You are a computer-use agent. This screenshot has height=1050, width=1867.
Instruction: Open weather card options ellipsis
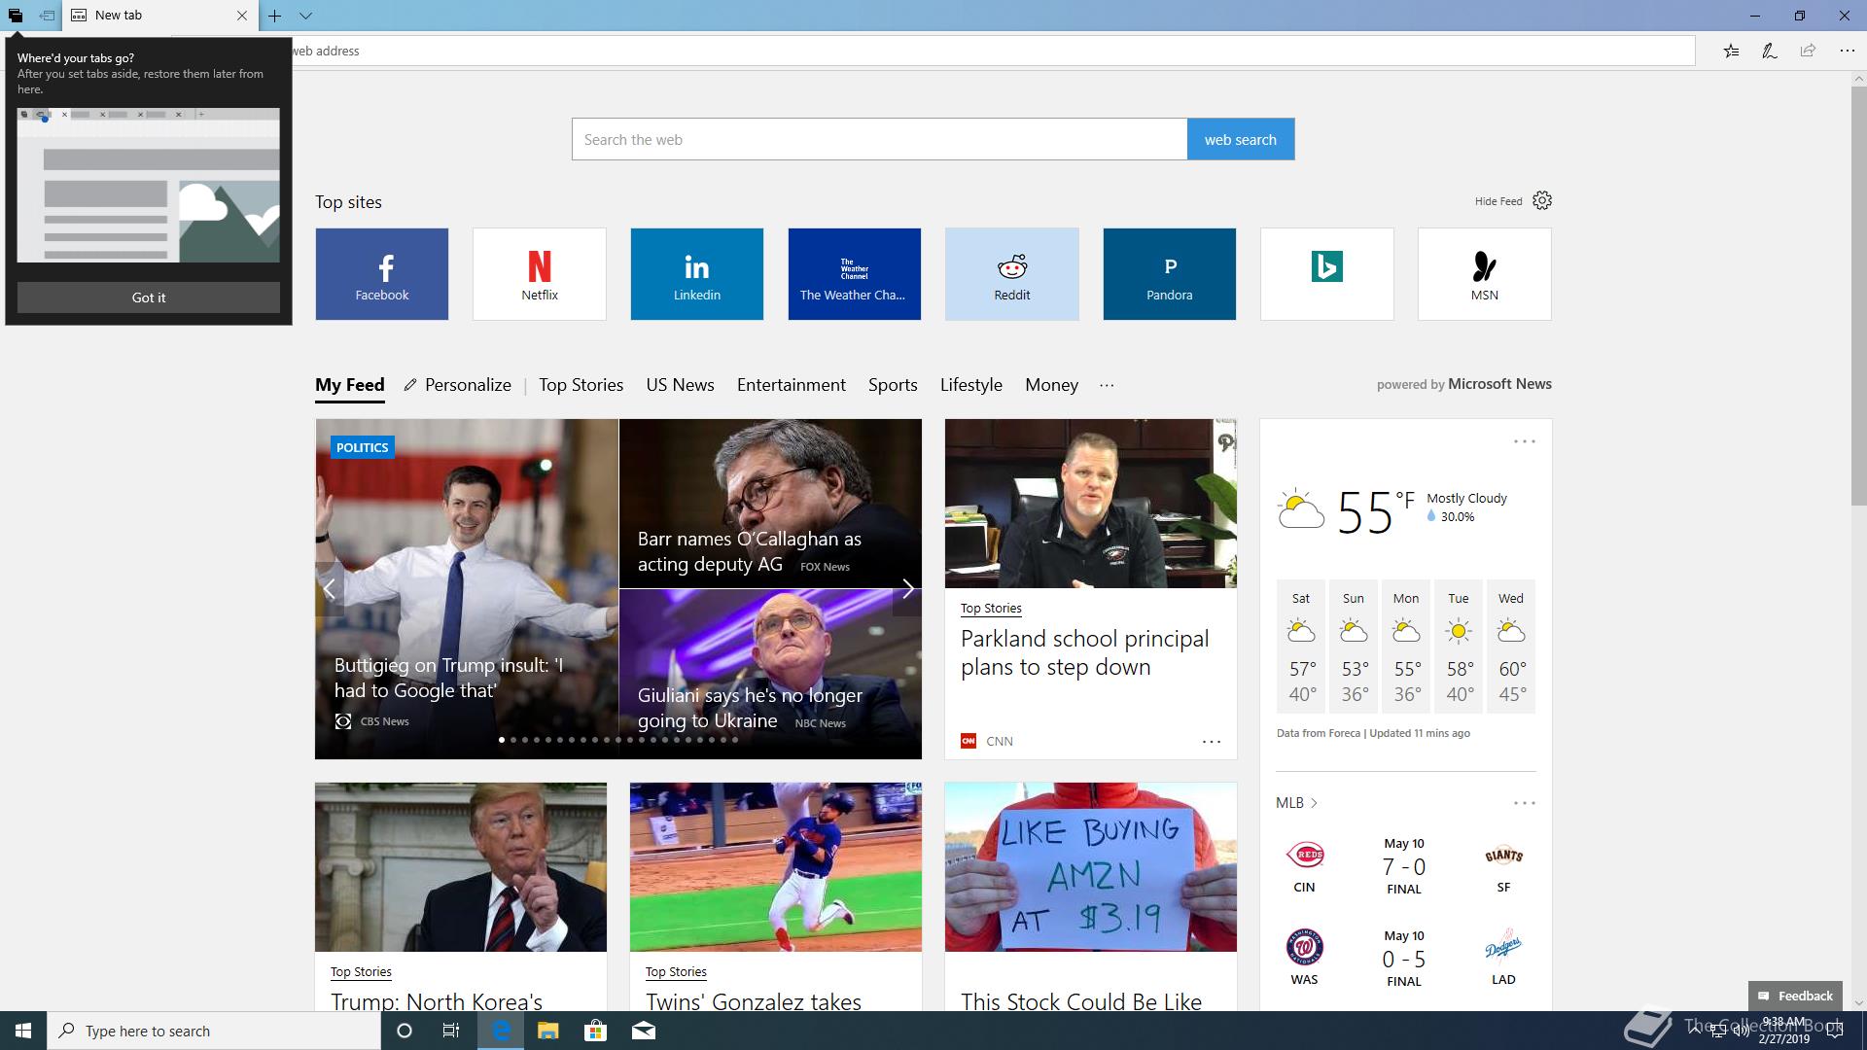1525,441
